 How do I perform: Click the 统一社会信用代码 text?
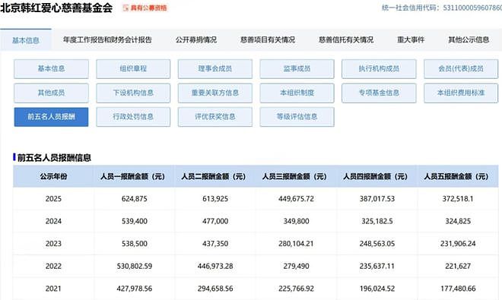pyautogui.click(x=442, y=8)
